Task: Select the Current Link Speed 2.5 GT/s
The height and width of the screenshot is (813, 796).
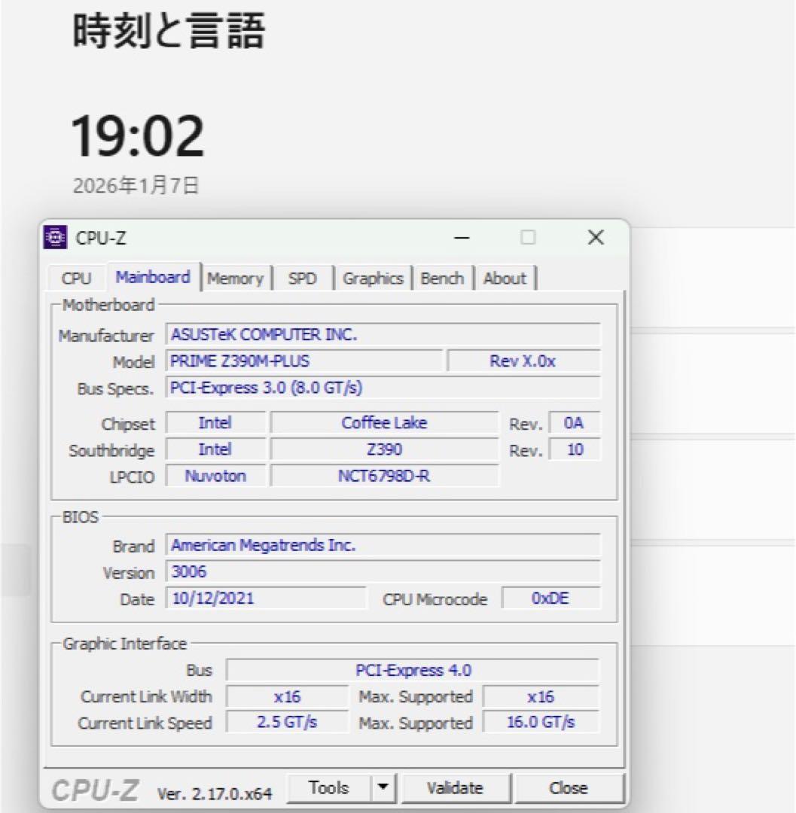Action: point(287,722)
